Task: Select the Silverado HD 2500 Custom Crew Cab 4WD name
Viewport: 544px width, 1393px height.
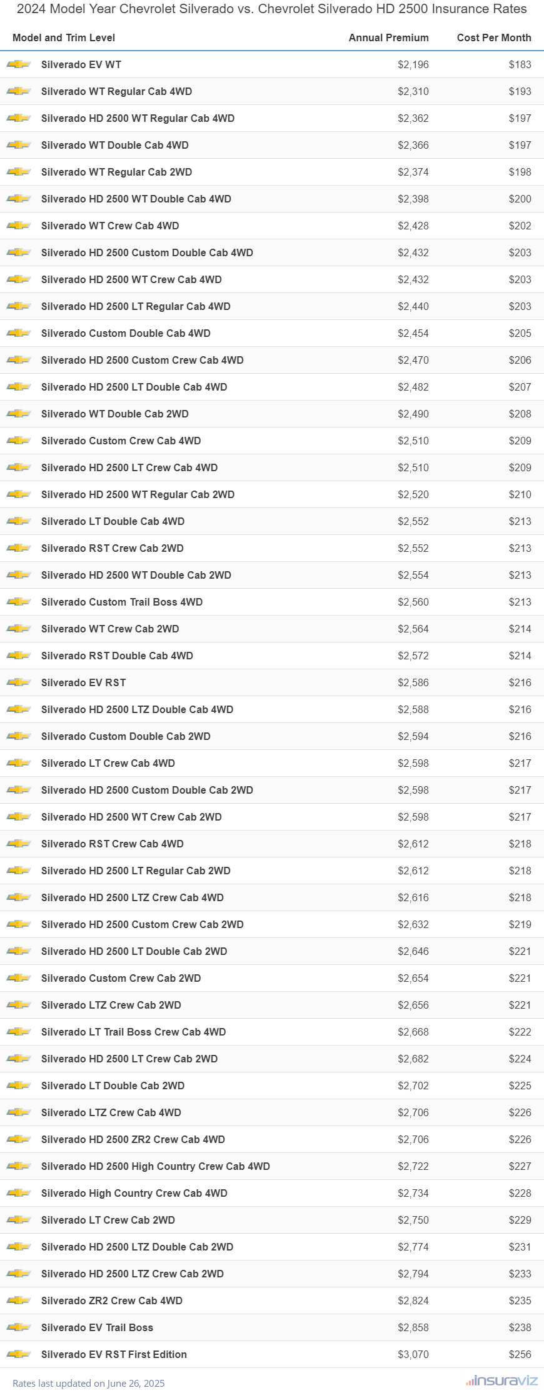Action: click(143, 360)
